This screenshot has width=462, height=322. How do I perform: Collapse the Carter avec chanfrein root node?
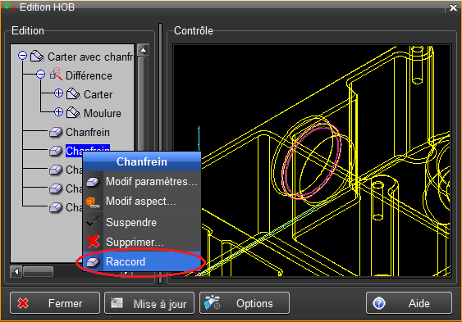[x=22, y=56]
